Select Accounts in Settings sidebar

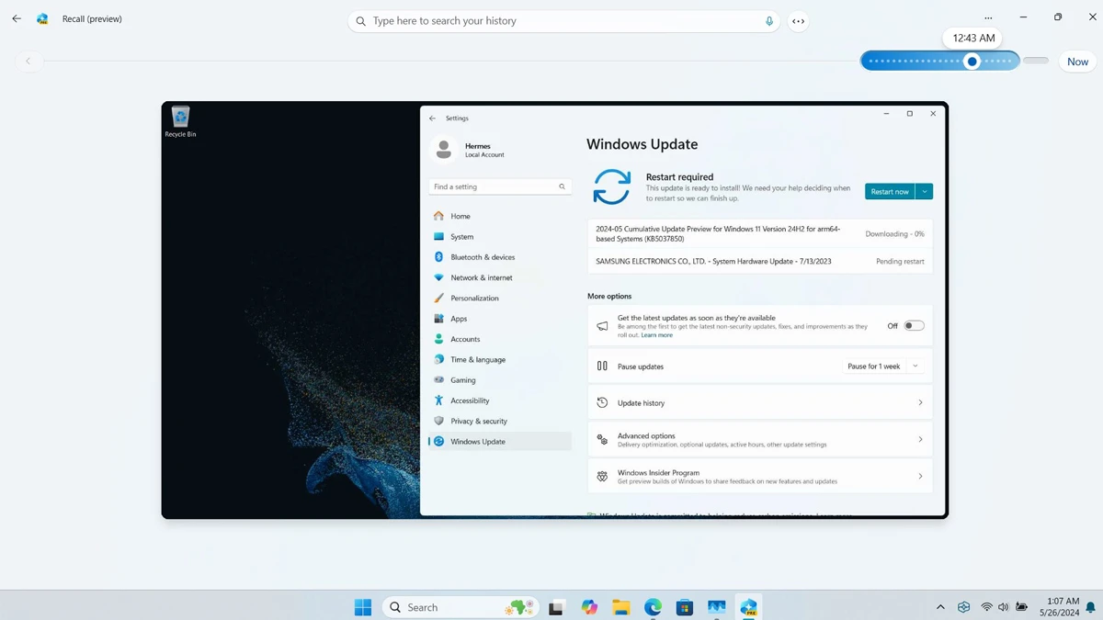pos(500,339)
